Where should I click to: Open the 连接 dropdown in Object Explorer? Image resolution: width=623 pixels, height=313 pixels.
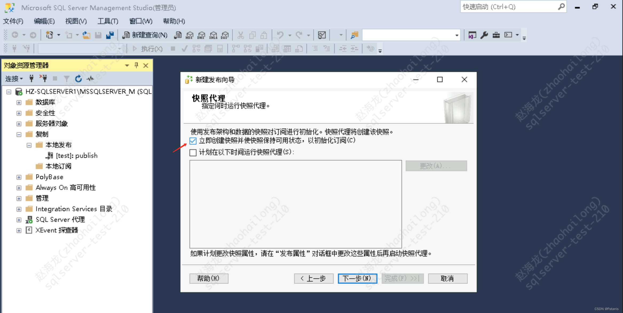14,79
